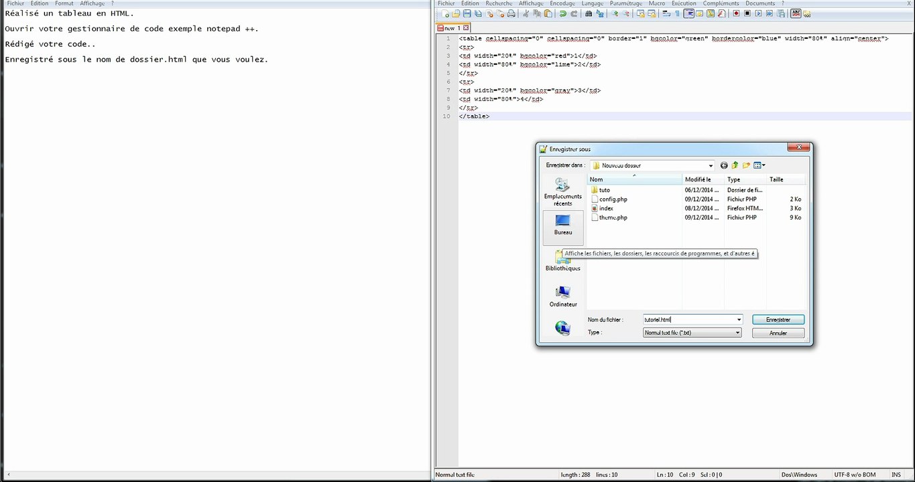Image resolution: width=915 pixels, height=482 pixels.
Task: Click the Cut scissors toolbar icon
Action: click(526, 13)
